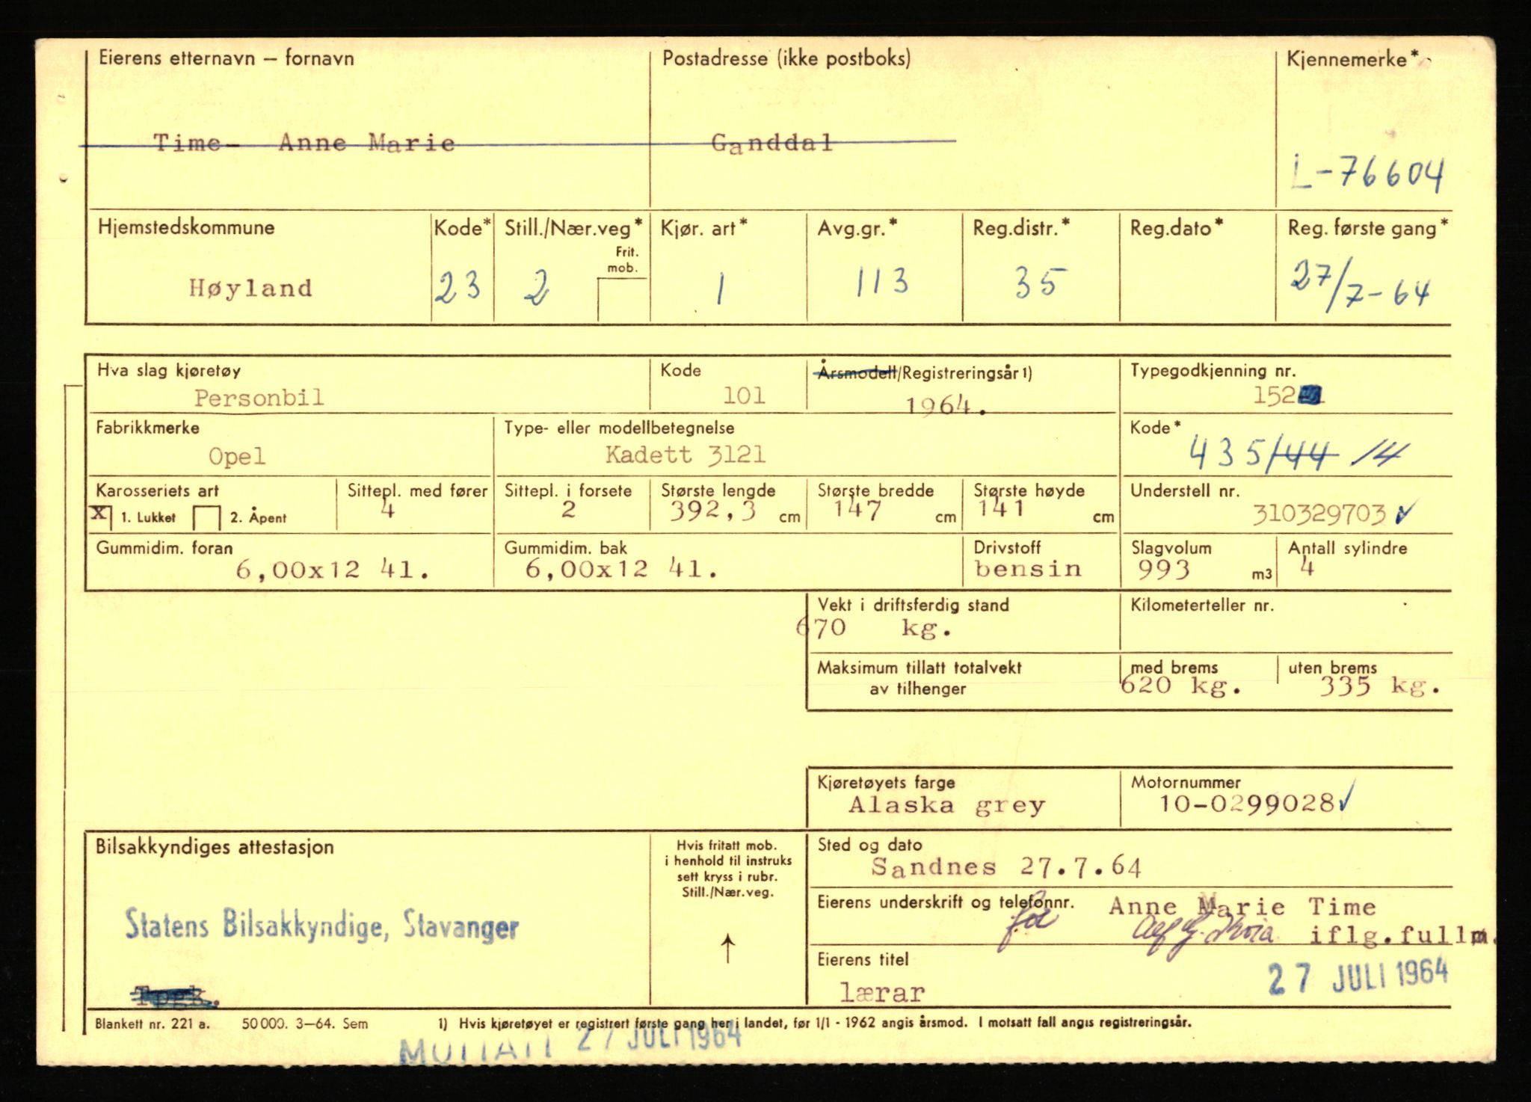Click the 'Statens Bilsakkyndige, Stavanger' stamp
Viewport: 1531px width, 1102px height.
(322, 926)
